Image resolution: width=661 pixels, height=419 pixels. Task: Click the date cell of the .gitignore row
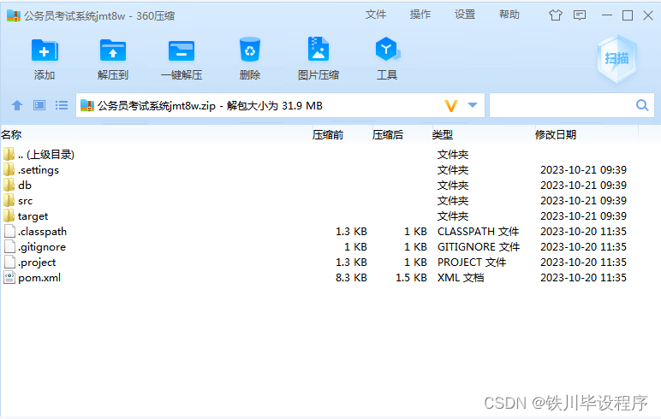pos(583,247)
